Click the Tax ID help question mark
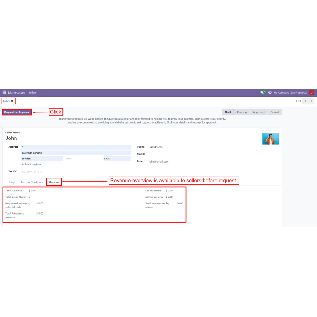 [17, 171]
